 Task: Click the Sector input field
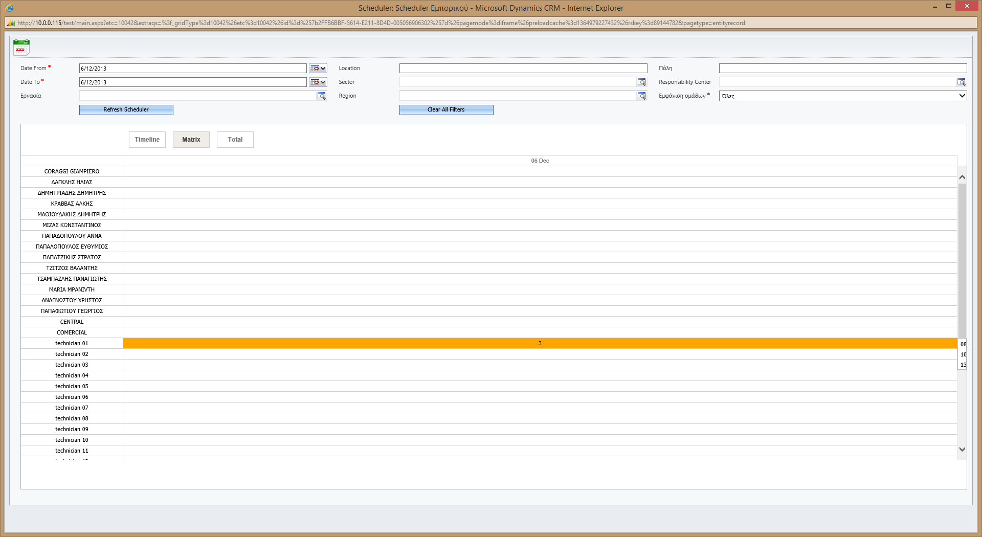coord(518,82)
